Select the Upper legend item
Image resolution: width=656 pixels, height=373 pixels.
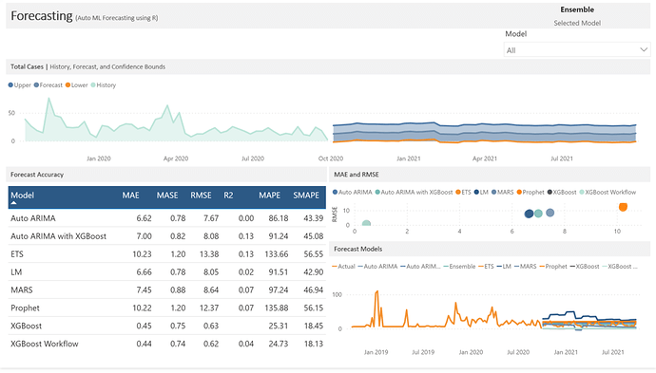[x=19, y=85]
